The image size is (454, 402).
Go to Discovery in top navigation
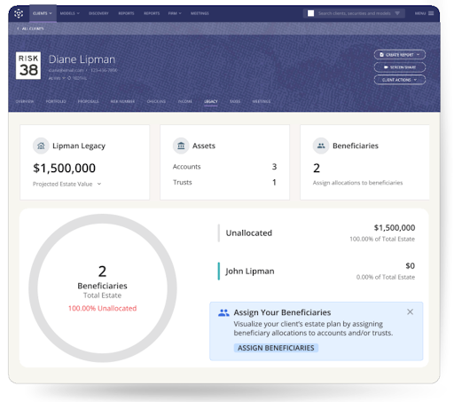click(98, 13)
